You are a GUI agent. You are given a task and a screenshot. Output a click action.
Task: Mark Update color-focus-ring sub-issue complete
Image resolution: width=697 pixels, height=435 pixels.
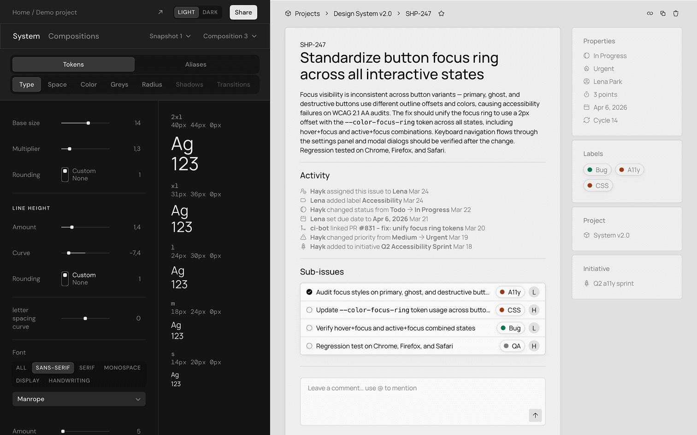pos(309,310)
